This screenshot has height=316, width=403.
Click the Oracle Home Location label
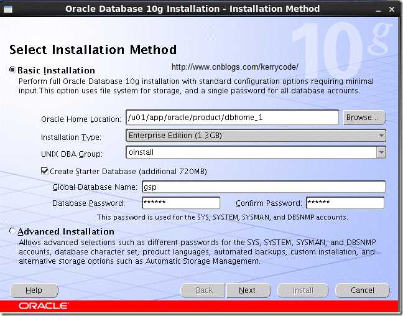coord(81,119)
